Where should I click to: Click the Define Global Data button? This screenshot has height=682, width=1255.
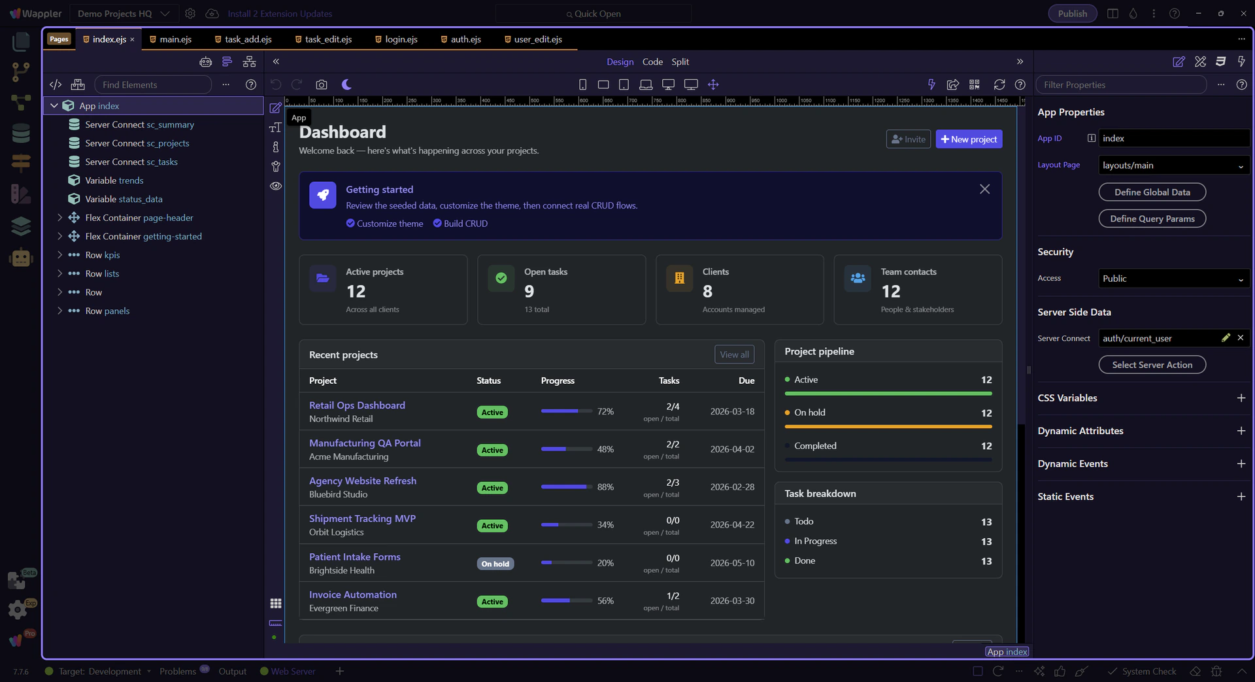(1152, 192)
